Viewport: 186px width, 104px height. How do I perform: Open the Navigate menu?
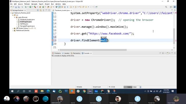click(34, 4)
